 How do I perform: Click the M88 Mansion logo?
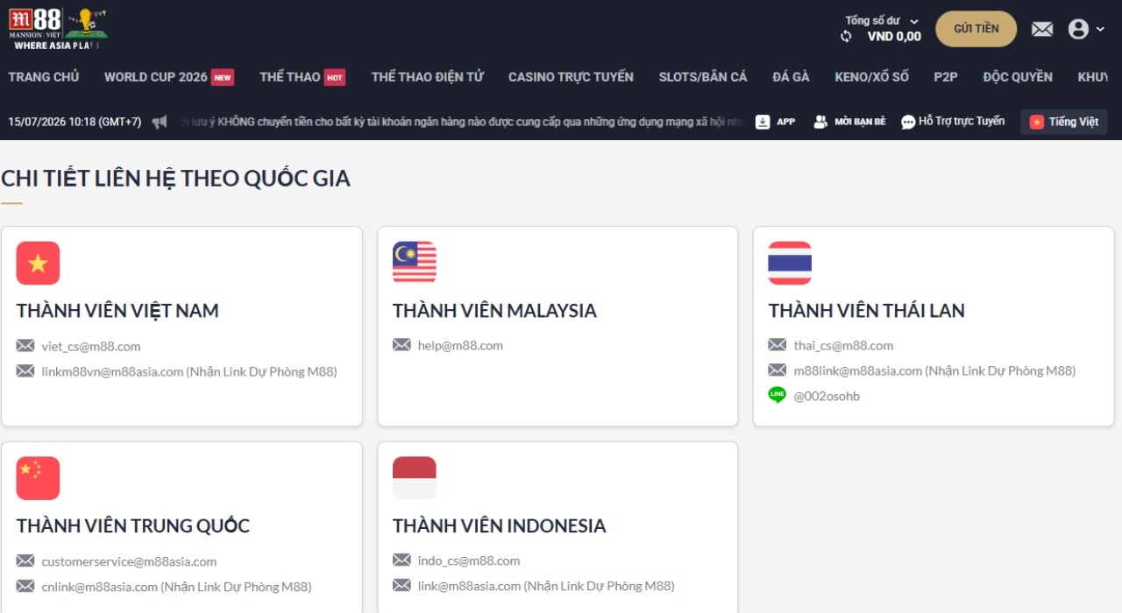pyautogui.click(x=58, y=28)
